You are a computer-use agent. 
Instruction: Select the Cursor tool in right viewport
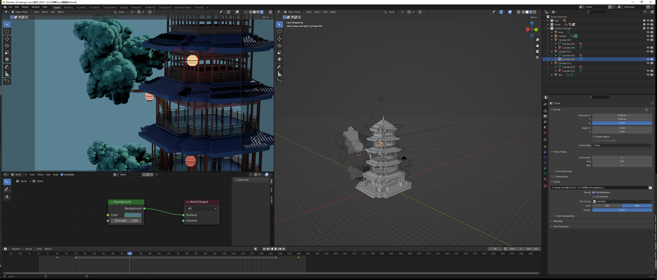[x=279, y=31]
